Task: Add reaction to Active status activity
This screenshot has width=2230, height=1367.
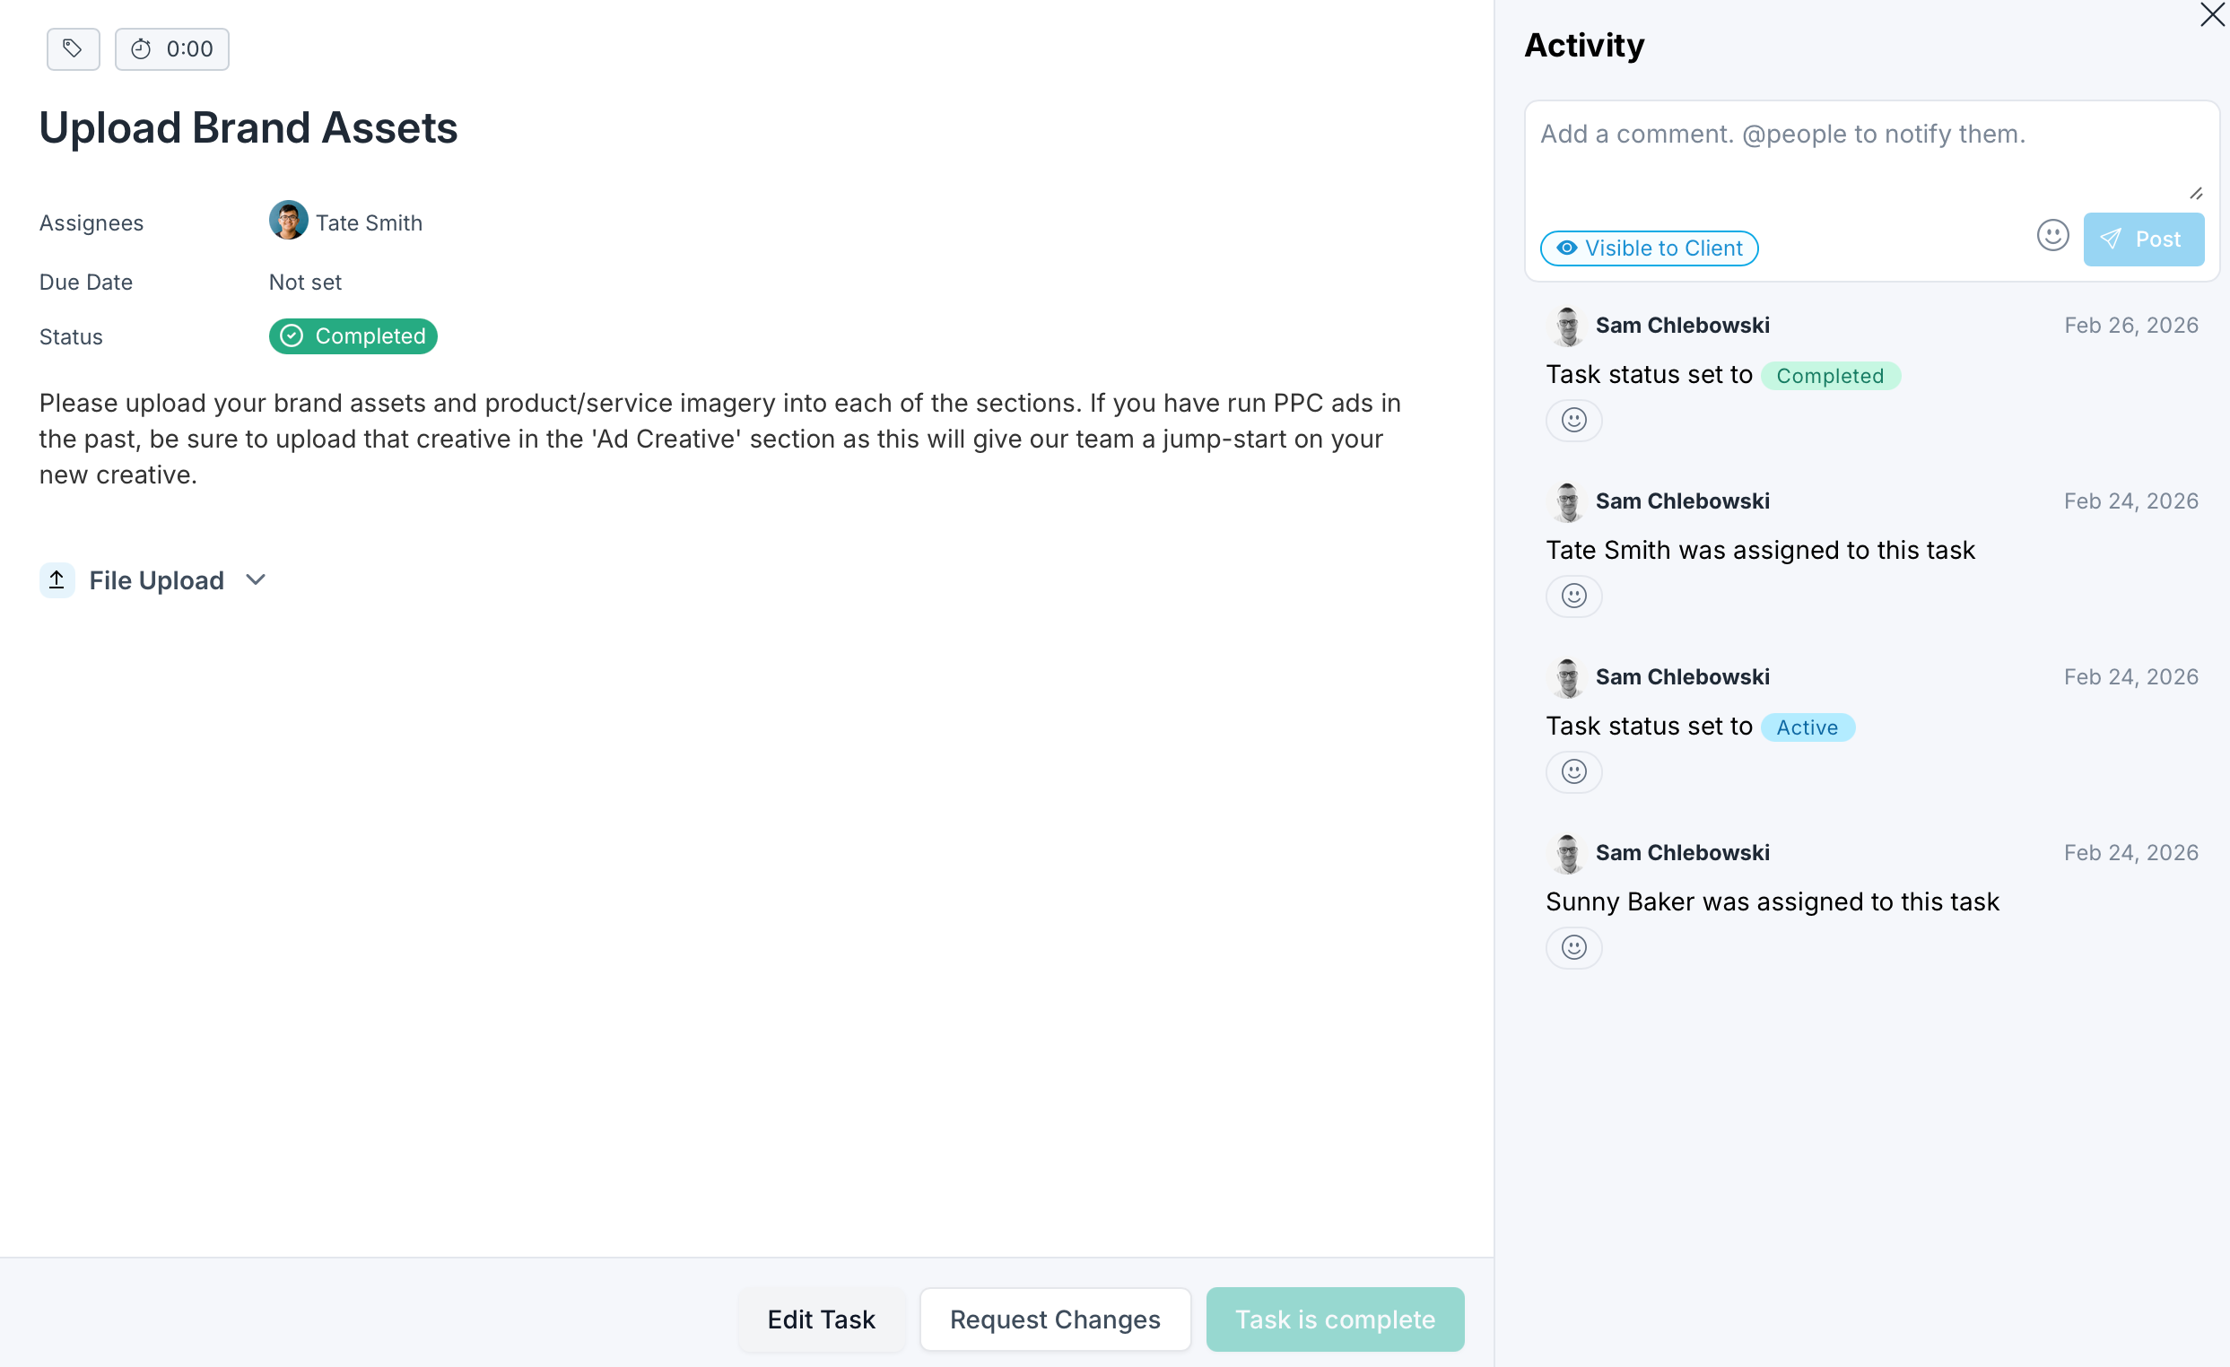Action: [x=1574, y=771]
